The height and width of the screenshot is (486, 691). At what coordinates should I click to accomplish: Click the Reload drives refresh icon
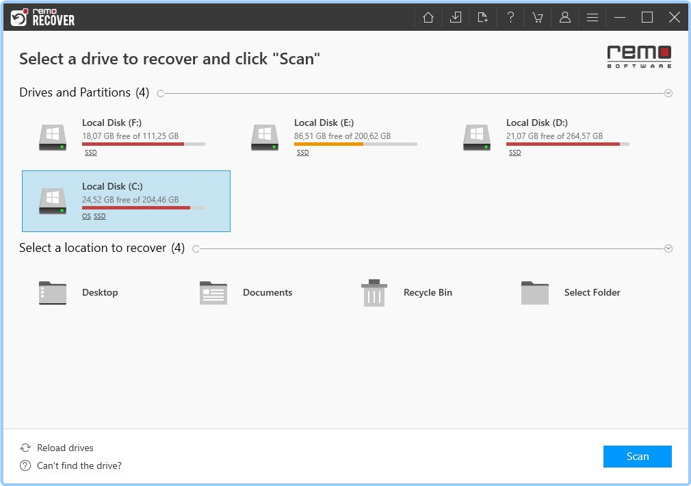point(25,448)
